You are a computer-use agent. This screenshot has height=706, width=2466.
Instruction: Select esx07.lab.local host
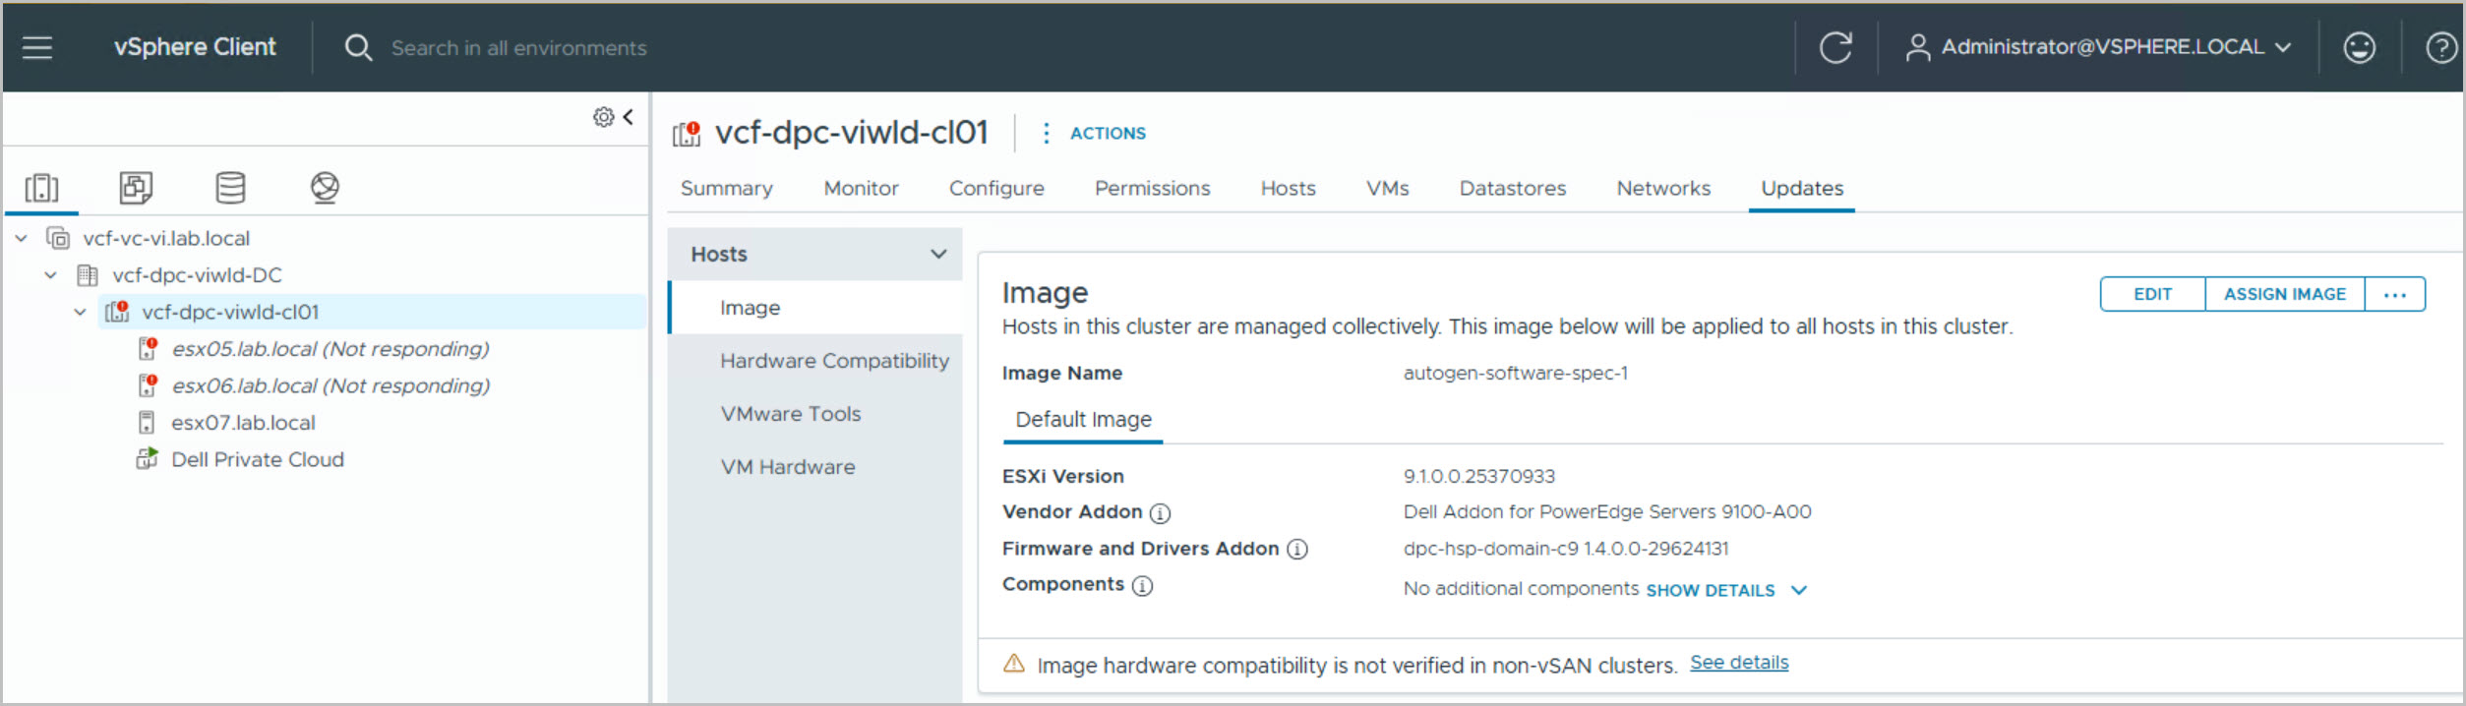[243, 423]
